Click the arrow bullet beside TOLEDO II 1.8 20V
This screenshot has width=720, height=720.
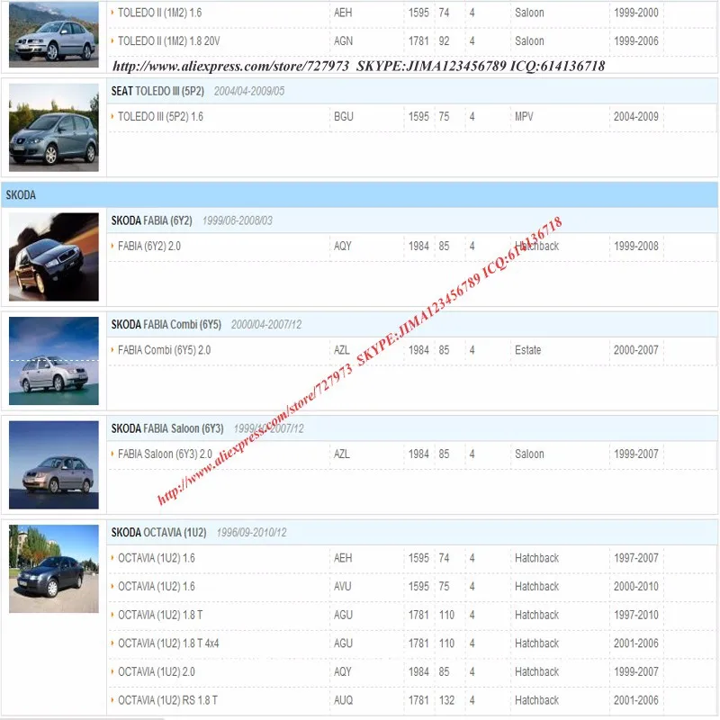pyautogui.click(x=112, y=41)
